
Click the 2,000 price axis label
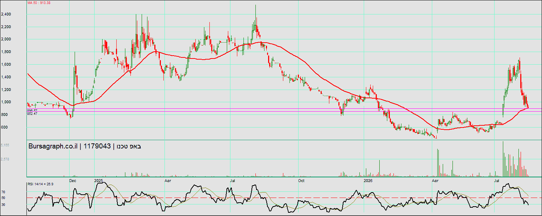click(x=7, y=39)
